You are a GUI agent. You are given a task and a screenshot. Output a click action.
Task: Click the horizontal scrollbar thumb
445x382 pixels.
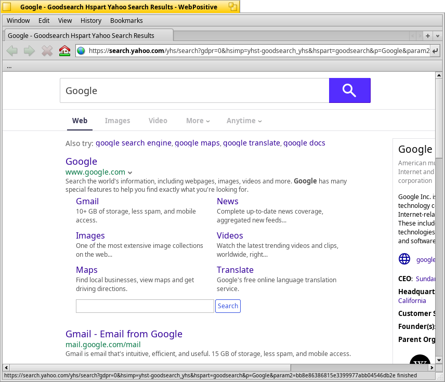150,367
